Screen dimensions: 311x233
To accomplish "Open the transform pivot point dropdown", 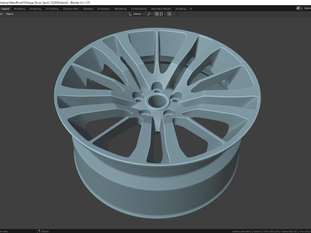I will point(150,14).
